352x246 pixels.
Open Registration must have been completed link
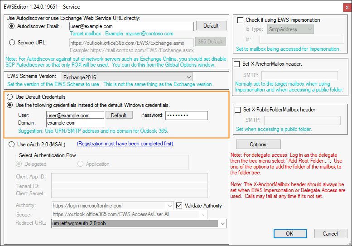[x=125, y=144]
